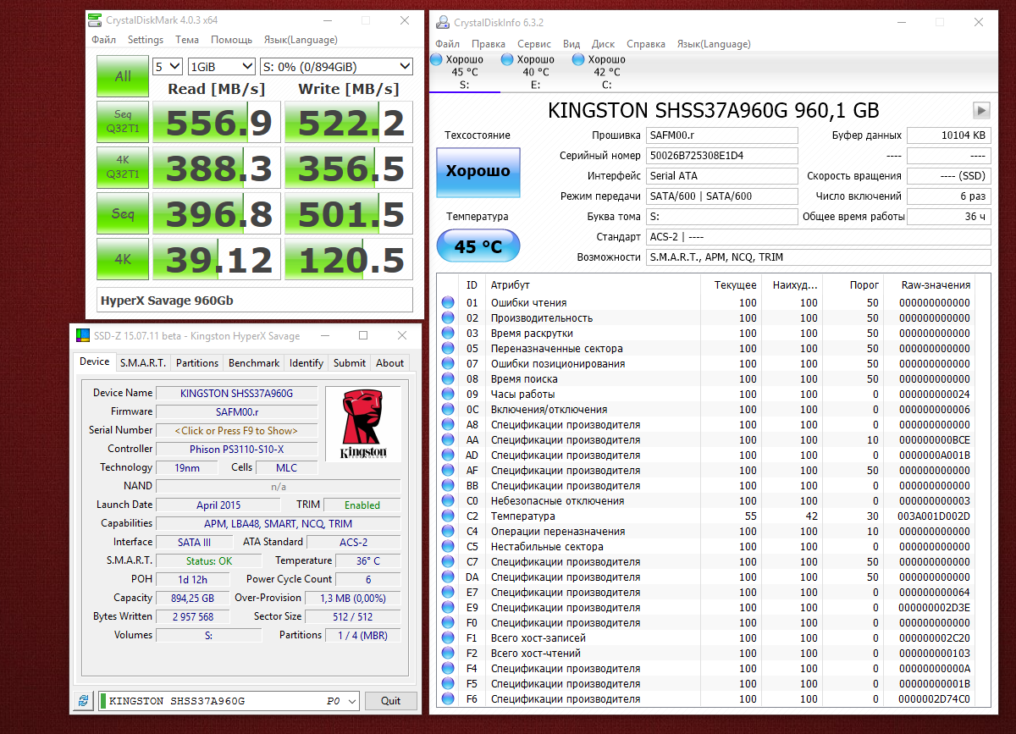Open the Язык(Language) menu in CrystalDiskMark
This screenshot has height=734, width=1016.
pyautogui.click(x=301, y=40)
